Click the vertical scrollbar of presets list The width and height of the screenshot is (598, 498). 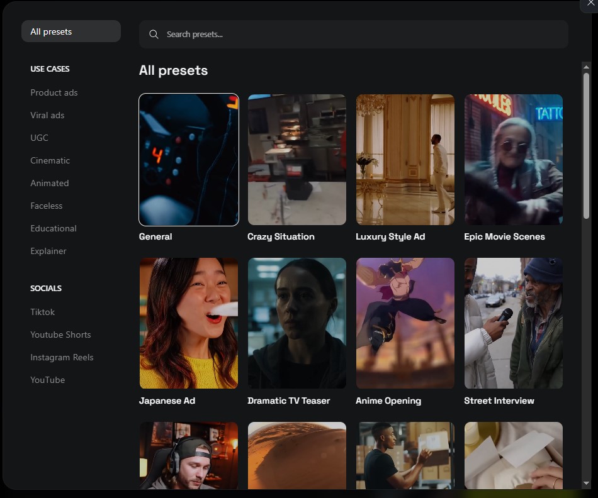tap(586, 145)
